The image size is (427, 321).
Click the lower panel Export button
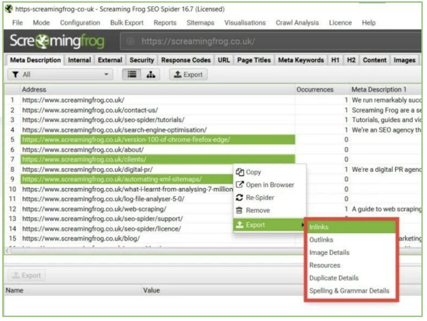click(x=26, y=275)
